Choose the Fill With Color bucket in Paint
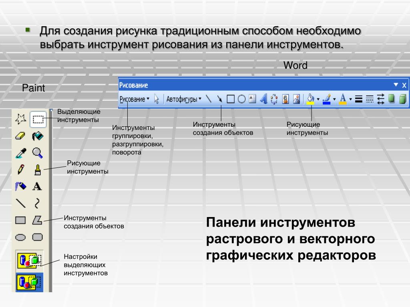410x307 pixels. tap(37, 136)
